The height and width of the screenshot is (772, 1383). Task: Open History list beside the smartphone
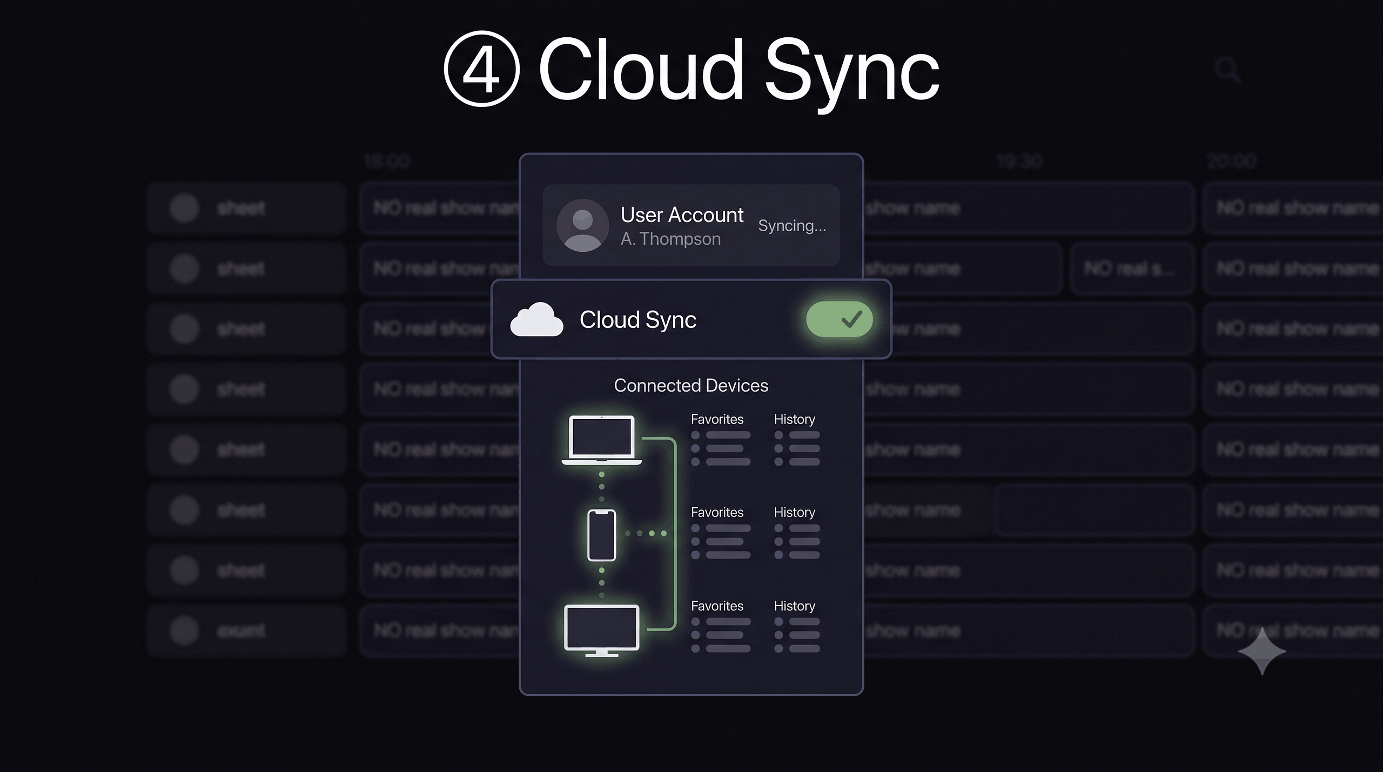796,533
